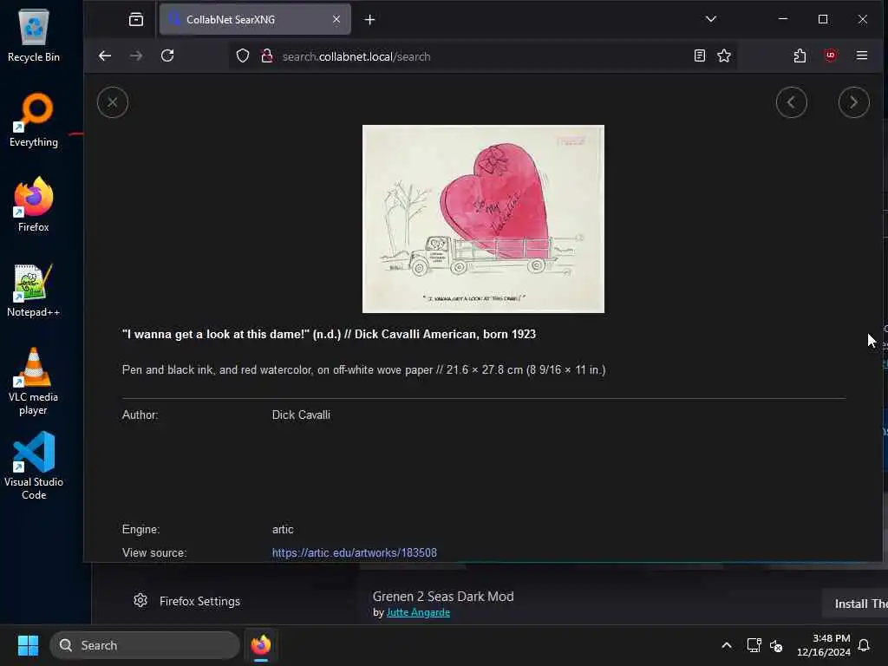This screenshot has height=666, width=888.
Task: Open the clock and date flyout
Action: coord(823,645)
